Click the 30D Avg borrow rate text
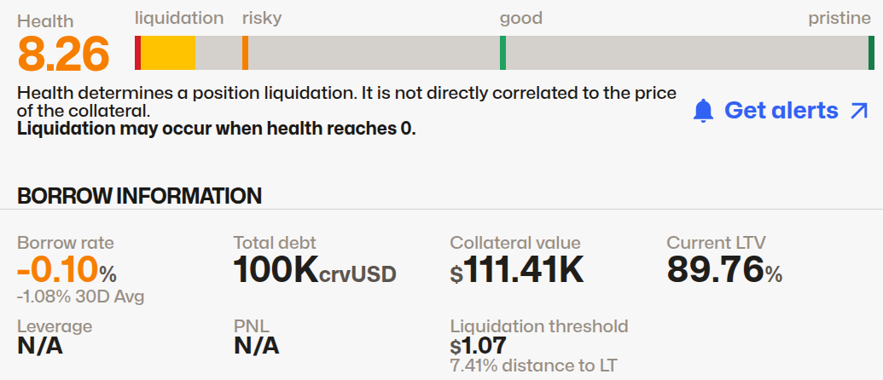883x380 pixels. pos(80,297)
